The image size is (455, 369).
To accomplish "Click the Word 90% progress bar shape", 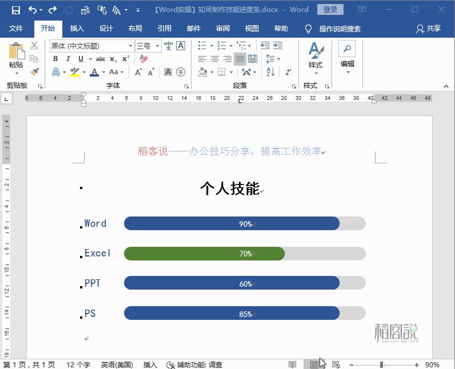I will coord(232,223).
